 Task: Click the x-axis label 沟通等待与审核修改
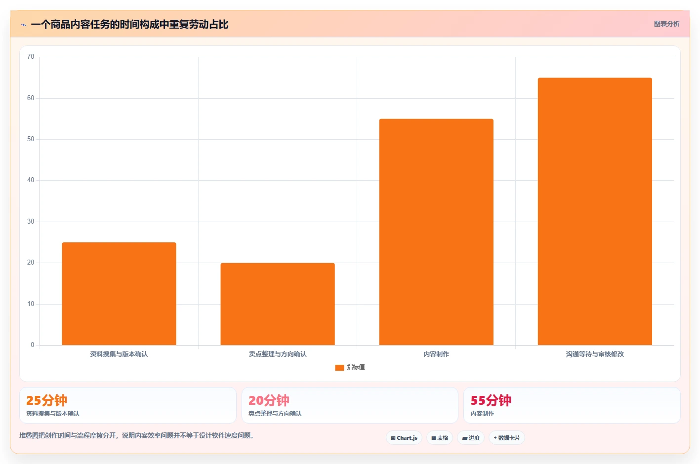pyautogui.click(x=595, y=354)
